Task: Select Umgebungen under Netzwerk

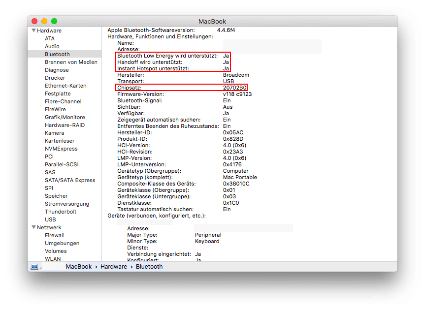Action: [x=62, y=243]
